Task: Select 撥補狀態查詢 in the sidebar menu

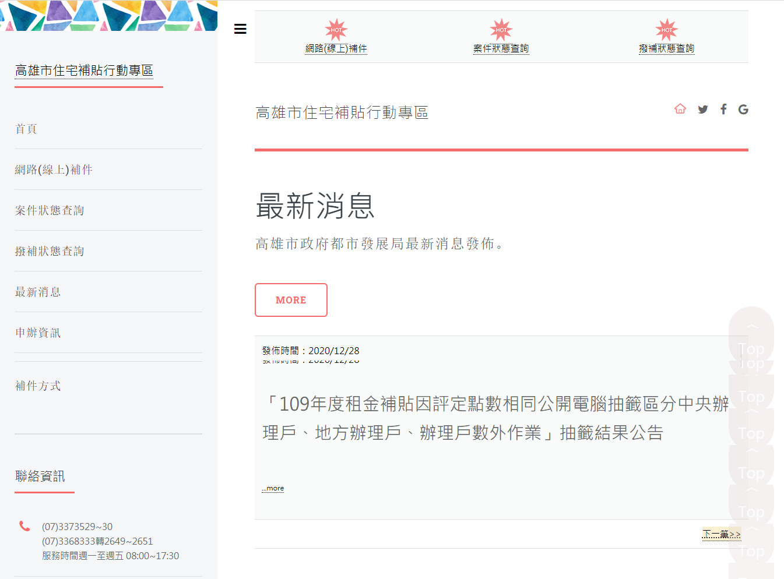Action: point(50,251)
